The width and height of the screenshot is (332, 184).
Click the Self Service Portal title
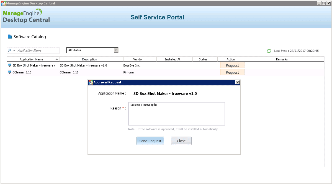click(x=157, y=17)
